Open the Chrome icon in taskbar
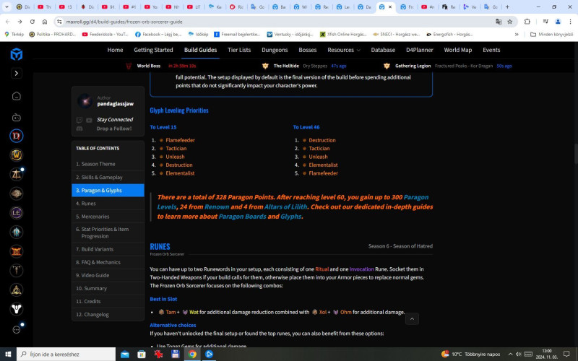Viewport: 578px width, 361px height. [192, 354]
